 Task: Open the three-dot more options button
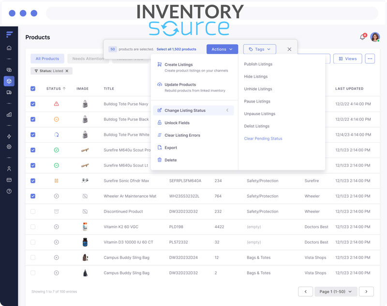click(x=370, y=58)
